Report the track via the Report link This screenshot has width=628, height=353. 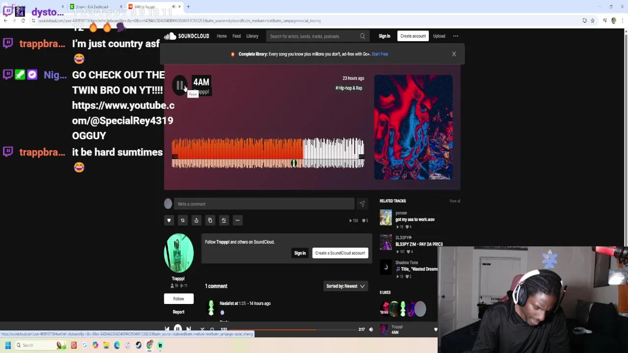point(179,312)
